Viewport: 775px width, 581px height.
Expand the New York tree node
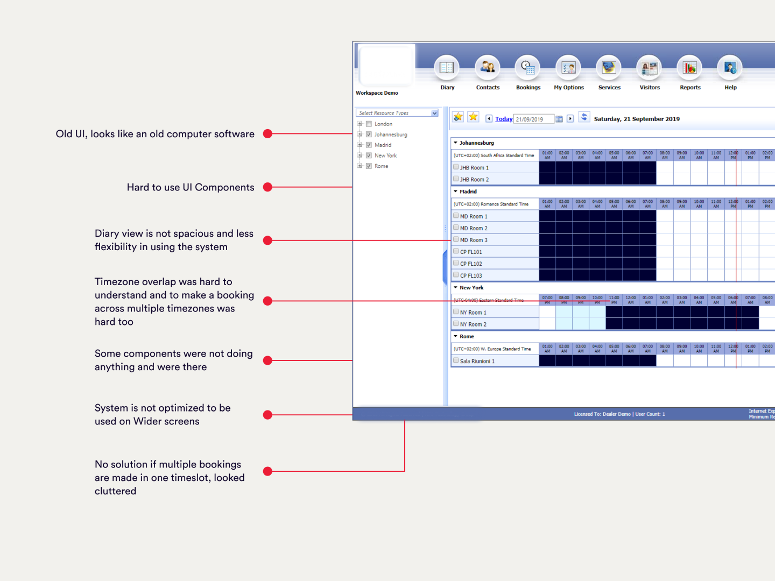click(360, 155)
